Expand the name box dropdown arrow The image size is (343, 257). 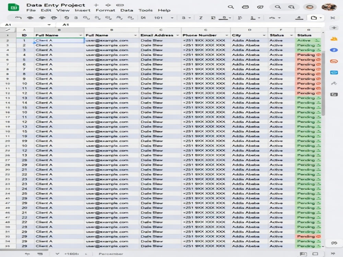[x=49, y=25]
